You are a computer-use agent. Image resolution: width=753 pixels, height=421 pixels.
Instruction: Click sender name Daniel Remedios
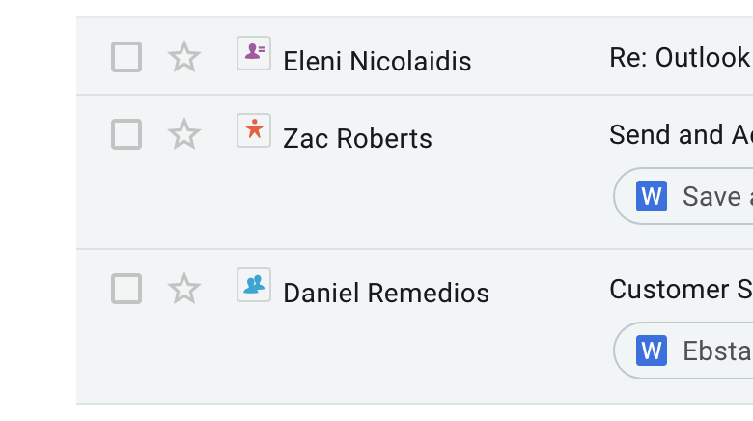pos(385,294)
